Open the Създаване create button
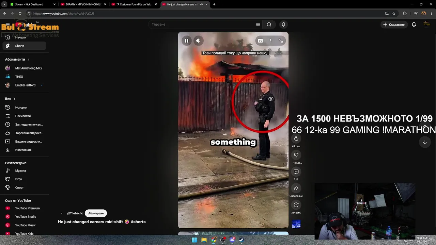The width and height of the screenshot is (436, 245). [394, 24]
